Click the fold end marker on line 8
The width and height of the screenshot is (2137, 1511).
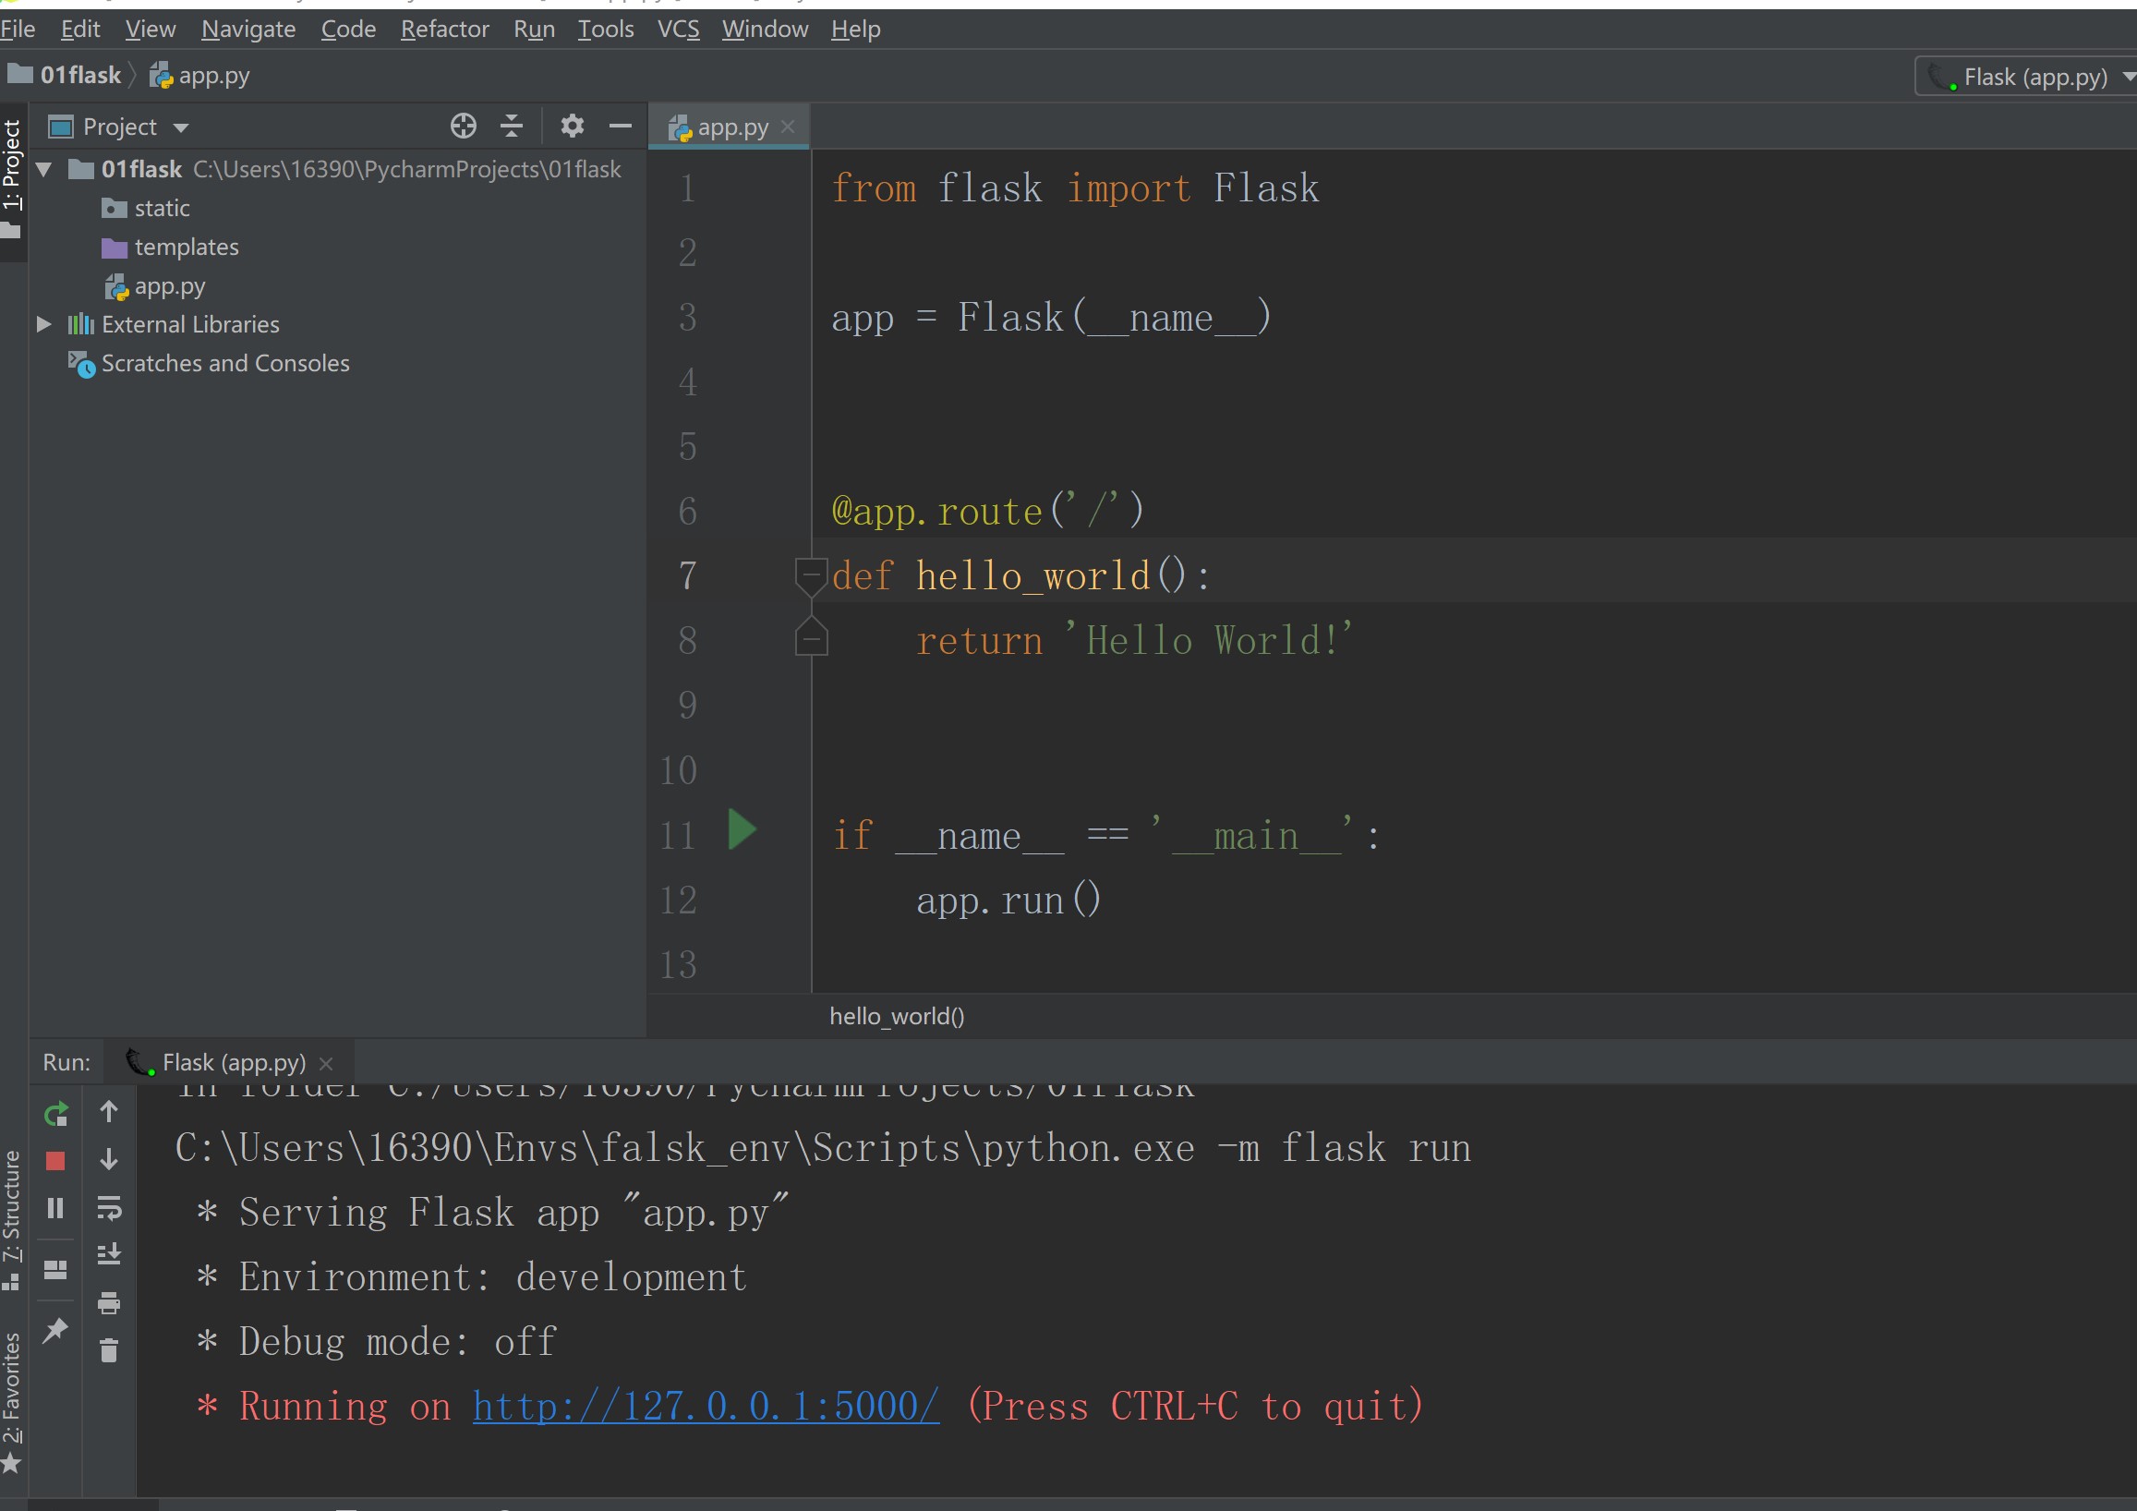812,636
